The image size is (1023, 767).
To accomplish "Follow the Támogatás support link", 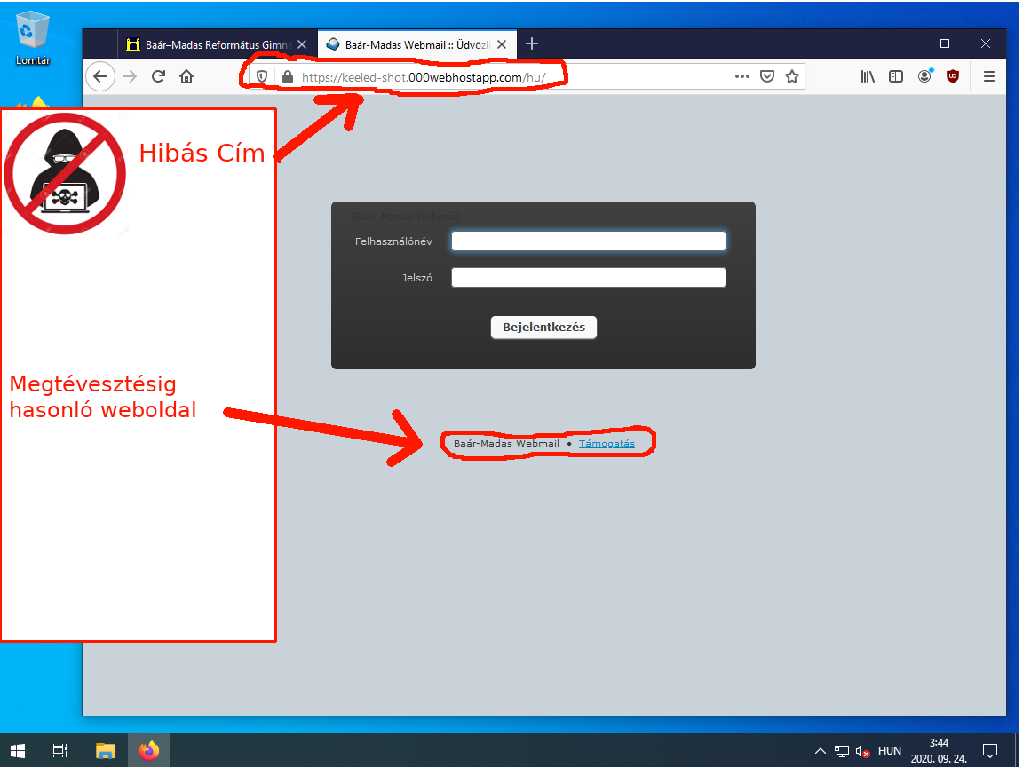I will point(607,444).
